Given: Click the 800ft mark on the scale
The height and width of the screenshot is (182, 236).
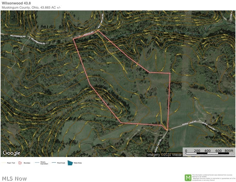Looking at the screenshot, I should (x=228, y=151).
